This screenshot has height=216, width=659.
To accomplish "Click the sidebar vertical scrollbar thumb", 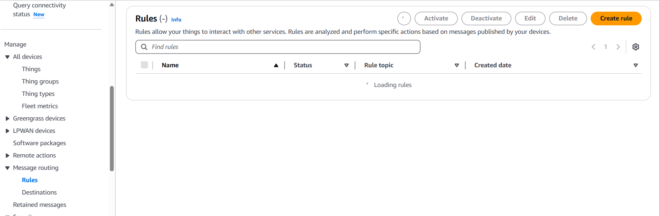I will 112,129.
